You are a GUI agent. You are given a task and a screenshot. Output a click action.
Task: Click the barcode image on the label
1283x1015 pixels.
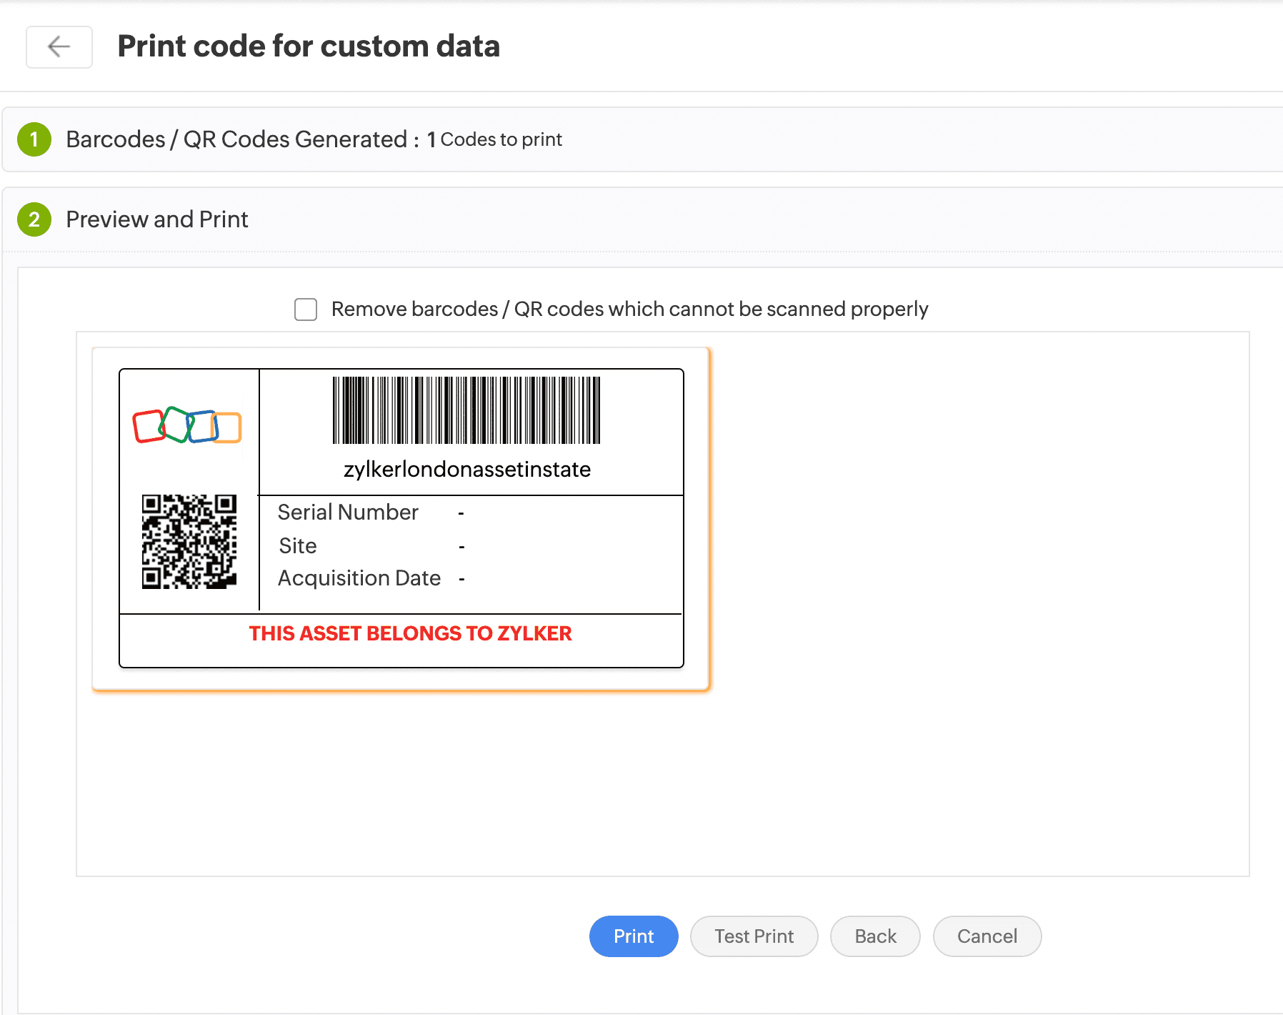(466, 410)
